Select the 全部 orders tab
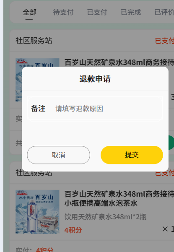The height and width of the screenshot is (252, 174). tap(30, 13)
